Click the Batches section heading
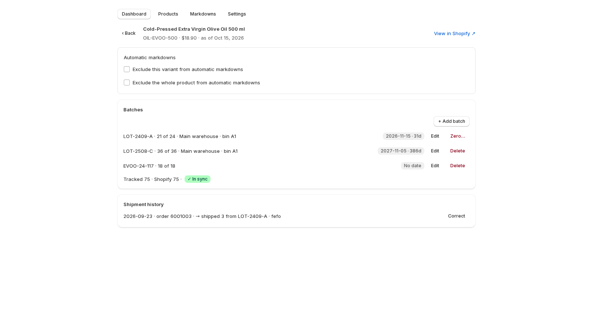This screenshot has width=593, height=333. pos(133,110)
